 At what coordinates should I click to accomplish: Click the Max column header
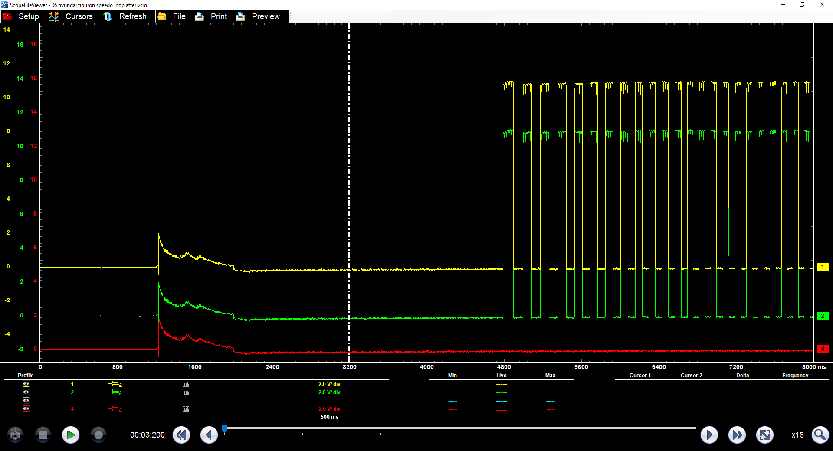pos(551,376)
